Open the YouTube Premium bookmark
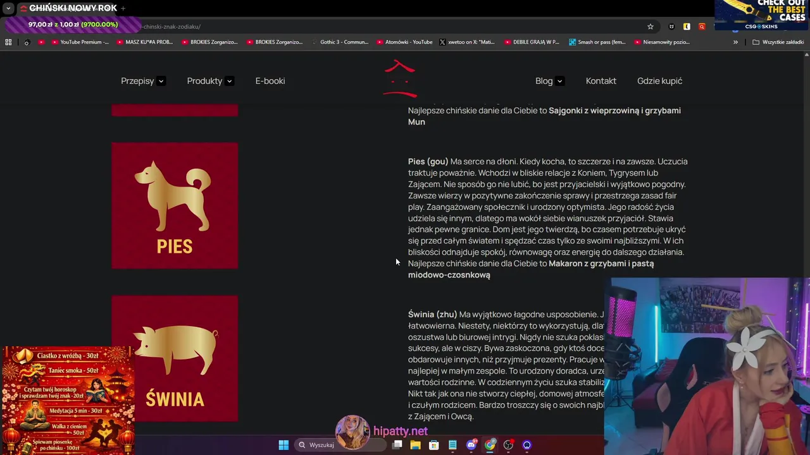This screenshot has width=810, height=455. tap(79, 42)
